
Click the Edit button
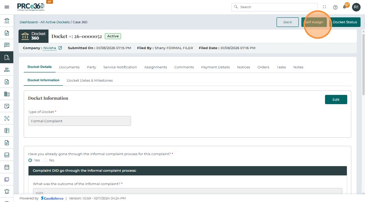click(336, 100)
